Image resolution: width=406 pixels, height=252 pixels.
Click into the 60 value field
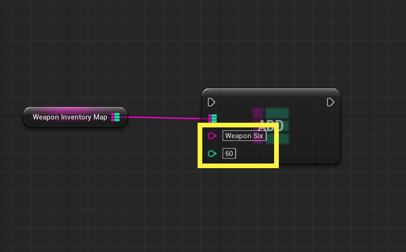click(229, 154)
